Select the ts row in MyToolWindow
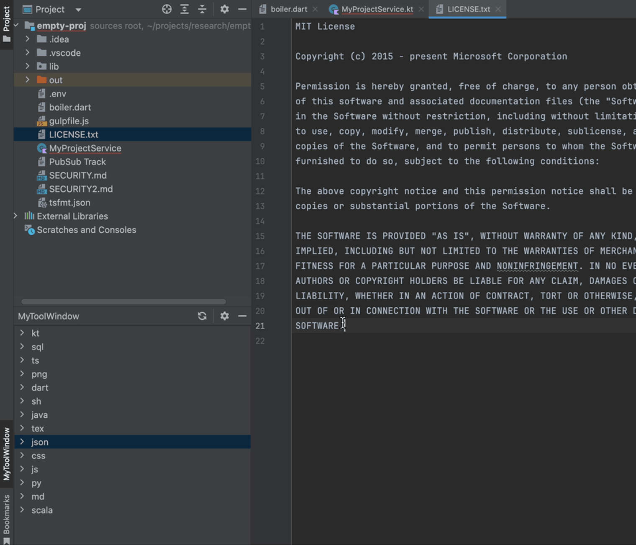The image size is (636, 545). tap(132, 360)
